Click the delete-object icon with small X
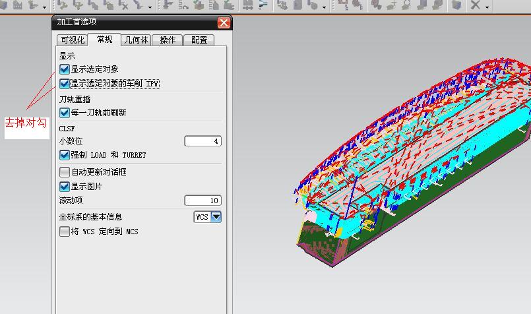The width and height of the screenshot is (531, 314). click(122, 5)
